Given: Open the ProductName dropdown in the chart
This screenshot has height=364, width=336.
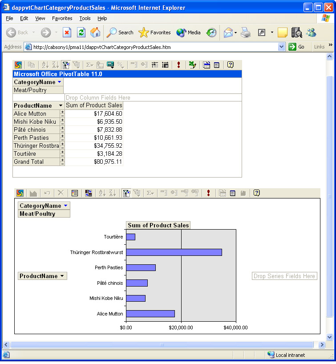Looking at the screenshot, I should 62,276.
